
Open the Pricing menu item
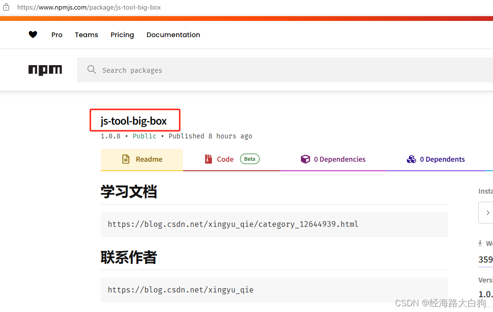[x=122, y=34]
